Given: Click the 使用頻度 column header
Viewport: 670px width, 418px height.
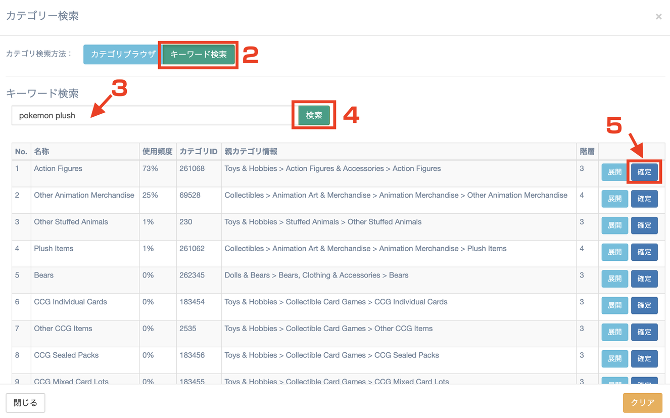Looking at the screenshot, I should pyautogui.click(x=157, y=152).
